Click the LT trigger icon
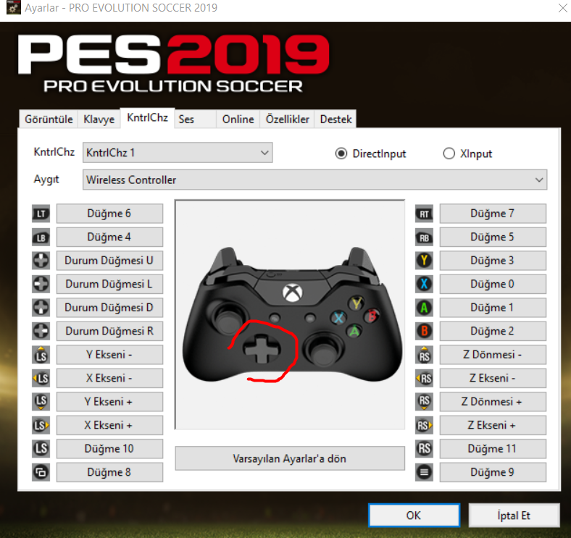 [41, 214]
